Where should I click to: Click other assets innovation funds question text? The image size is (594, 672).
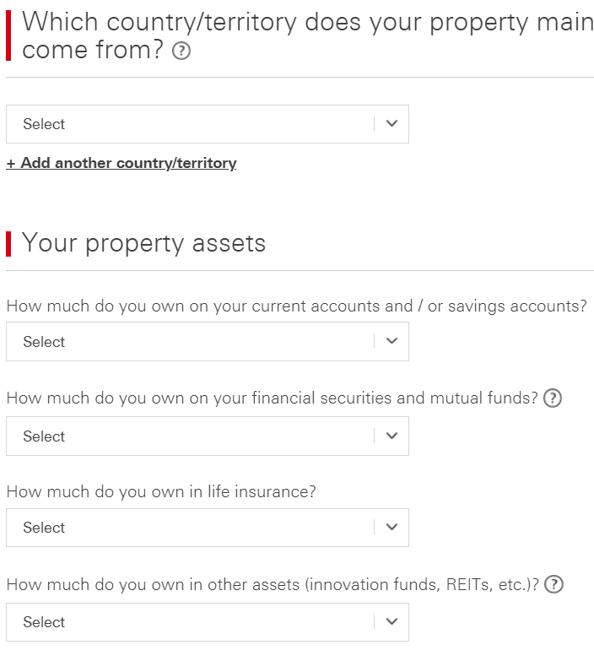pyautogui.click(x=273, y=585)
